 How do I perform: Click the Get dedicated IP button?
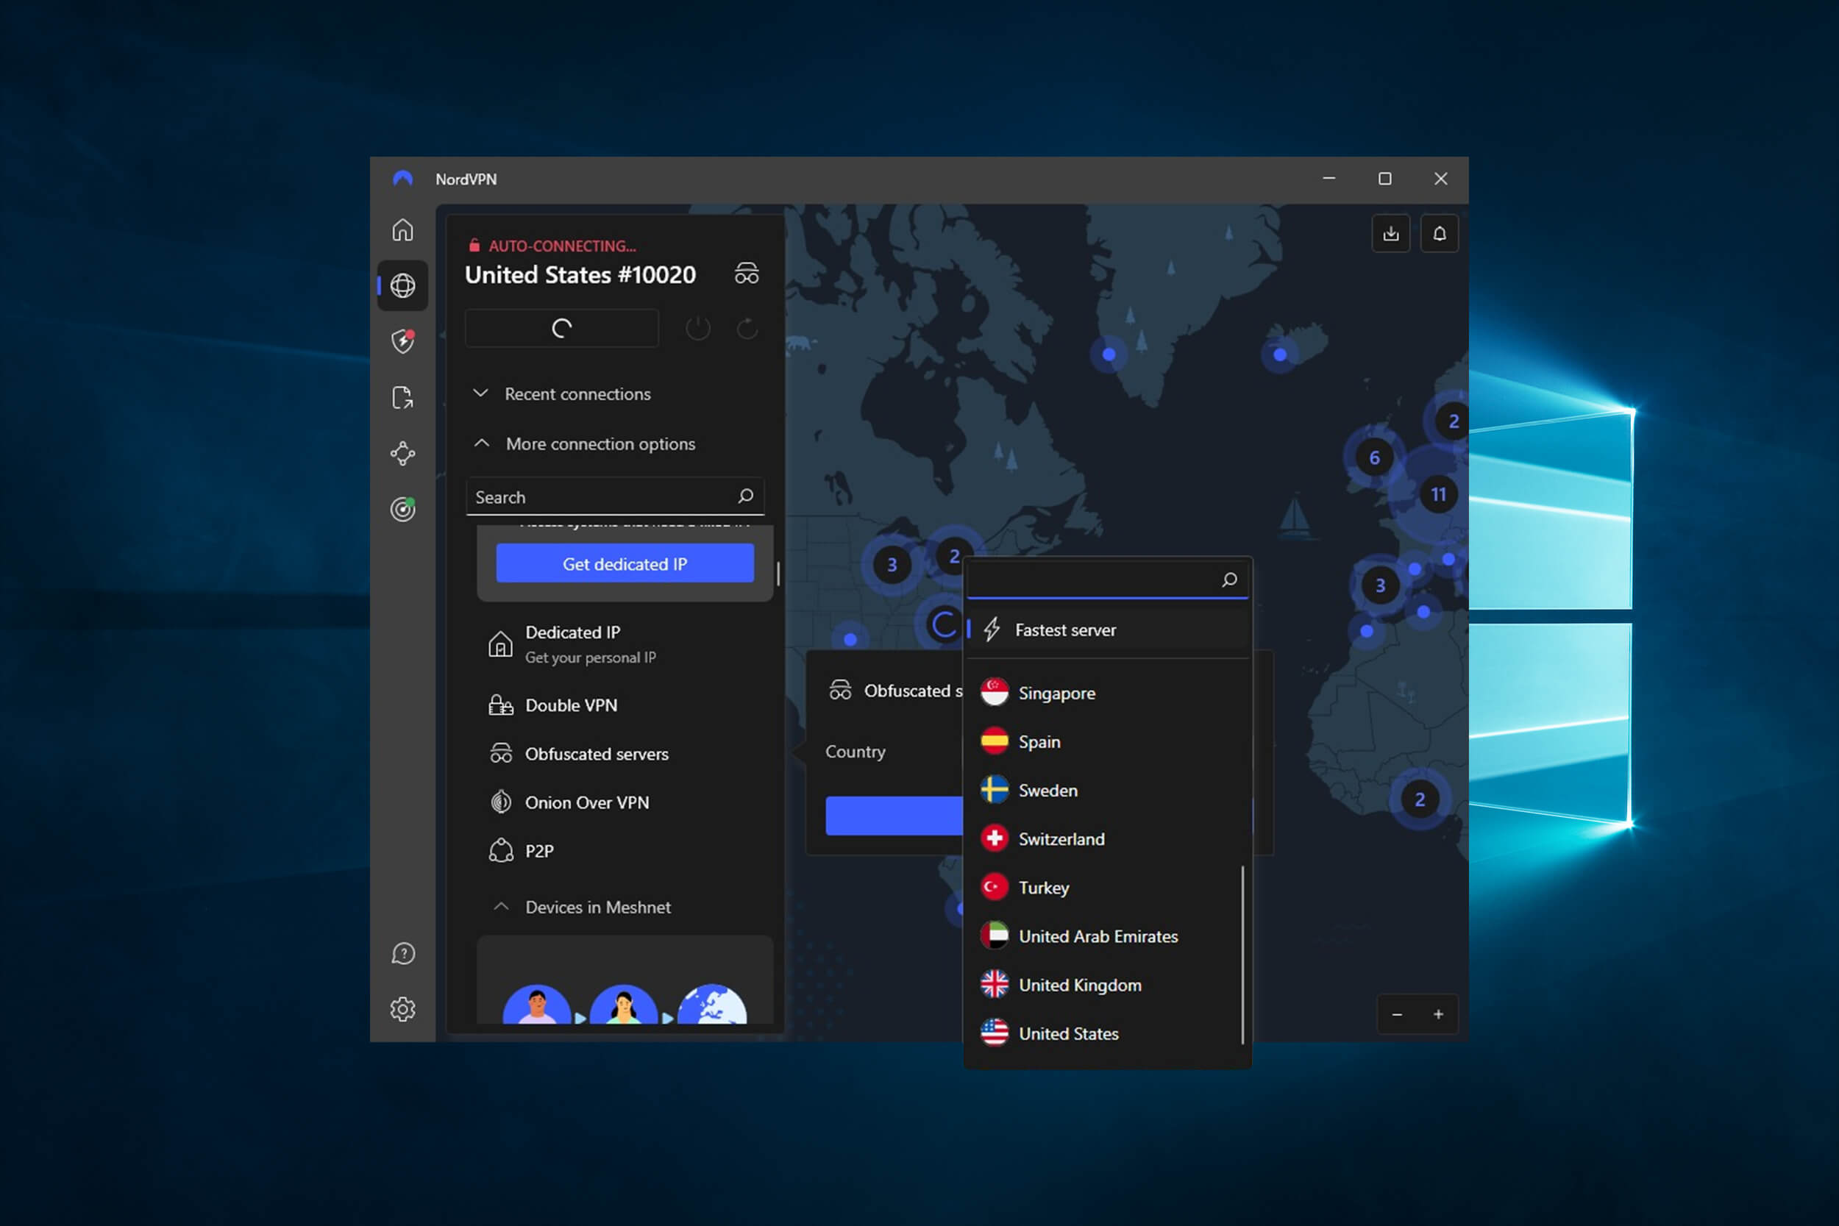point(622,563)
